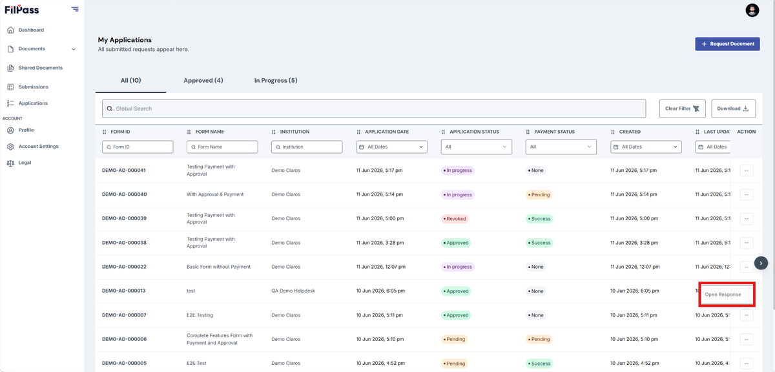The width and height of the screenshot is (775, 372).
Task: Expand the Documents sidebar submenu
Action: (74, 49)
